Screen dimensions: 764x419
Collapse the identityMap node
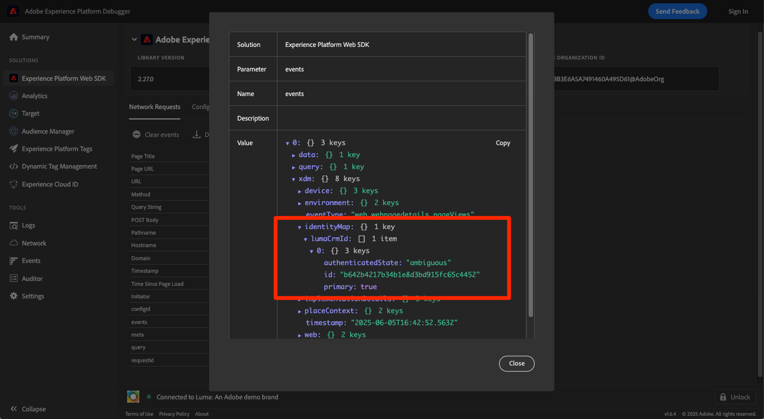pyautogui.click(x=300, y=228)
